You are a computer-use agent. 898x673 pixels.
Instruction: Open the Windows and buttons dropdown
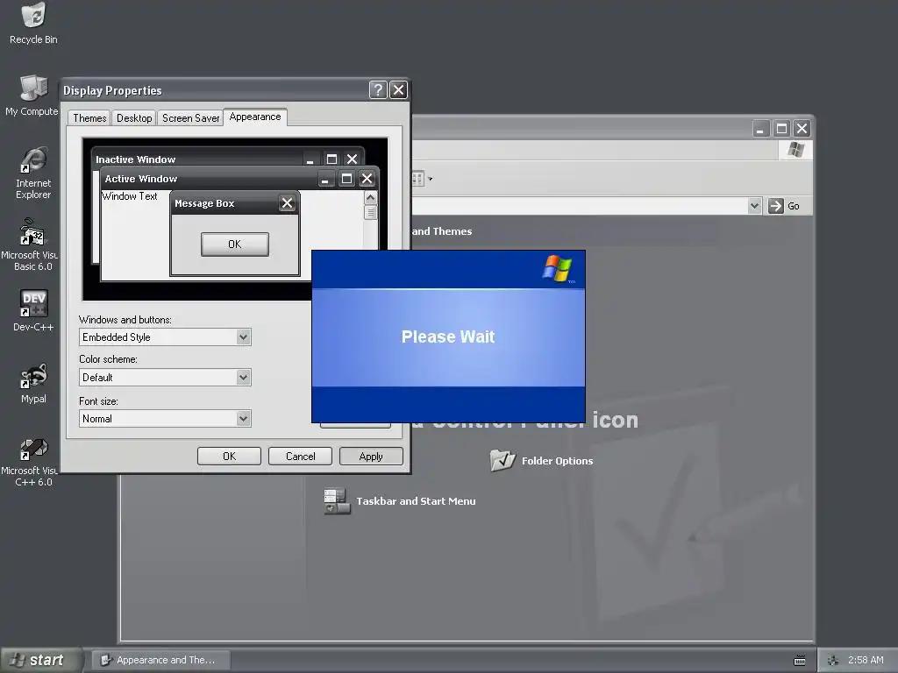click(x=244, y=337)
